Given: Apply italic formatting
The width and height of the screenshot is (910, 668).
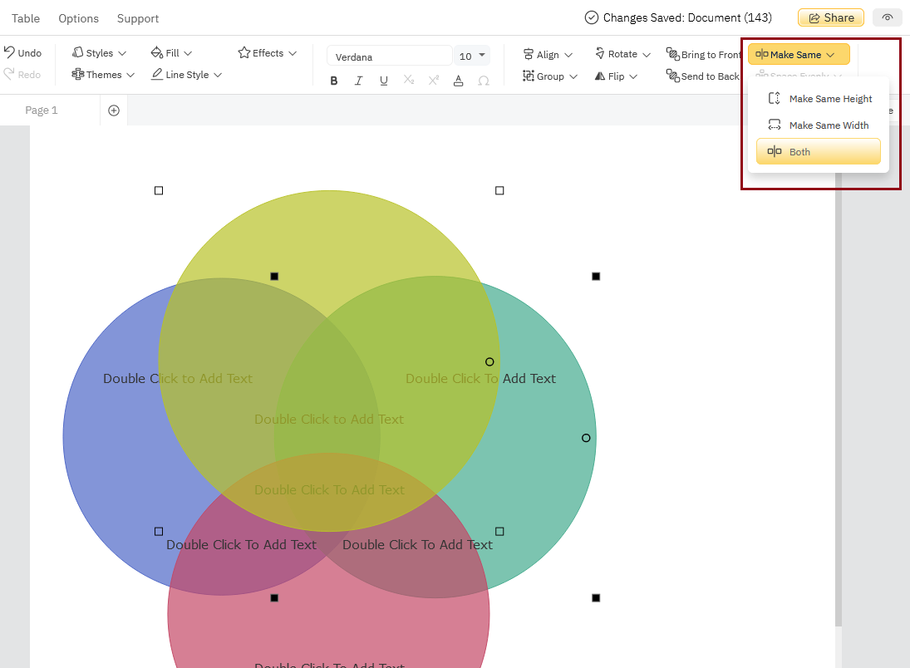Looking at the screenshot, I should point(359,81).
